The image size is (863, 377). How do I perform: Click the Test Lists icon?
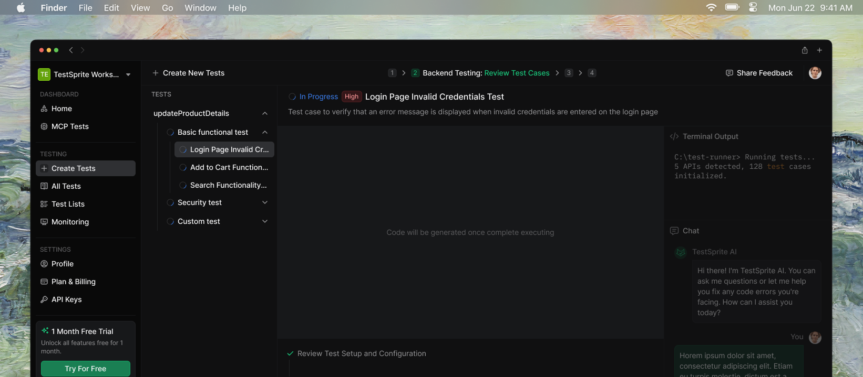pyautogui.click(x=44, y=204)
